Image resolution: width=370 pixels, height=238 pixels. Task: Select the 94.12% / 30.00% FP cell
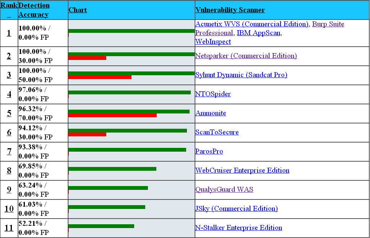pyautogui.click(x=43, y=133)
